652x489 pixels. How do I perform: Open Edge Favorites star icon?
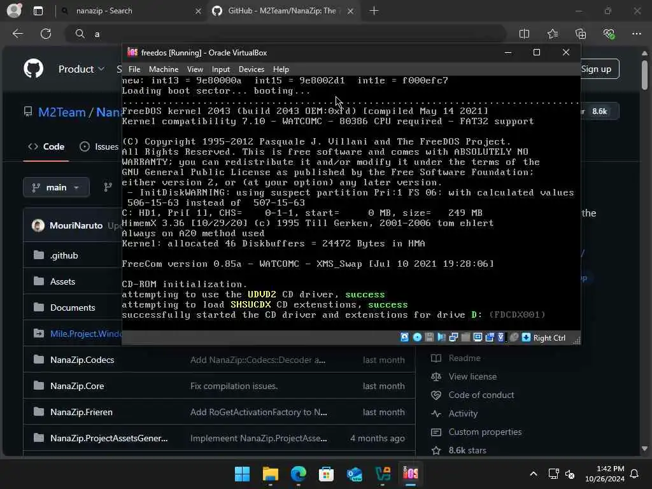point(553,34)
